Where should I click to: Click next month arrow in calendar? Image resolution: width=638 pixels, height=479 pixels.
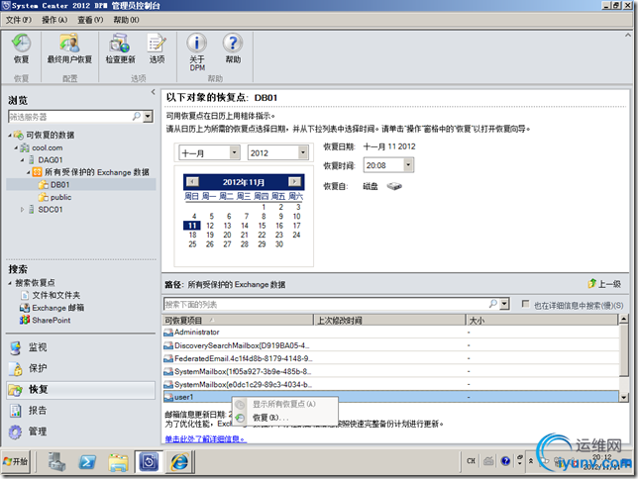pos(294,182)
